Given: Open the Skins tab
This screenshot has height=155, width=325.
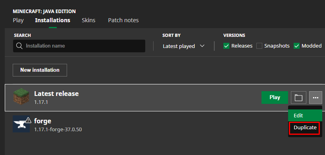Looking at the screenshot, I should (x=88, y=20).
